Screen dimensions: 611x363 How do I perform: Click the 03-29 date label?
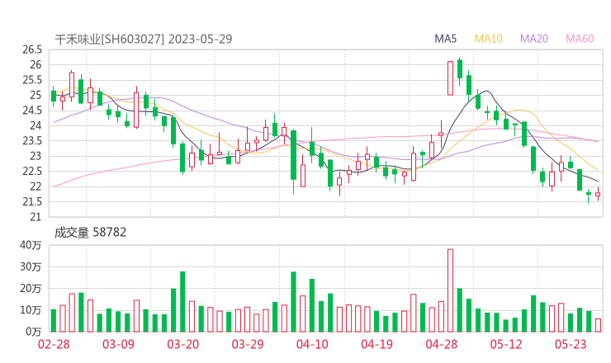pyautogui.click(x=248, y=344)
